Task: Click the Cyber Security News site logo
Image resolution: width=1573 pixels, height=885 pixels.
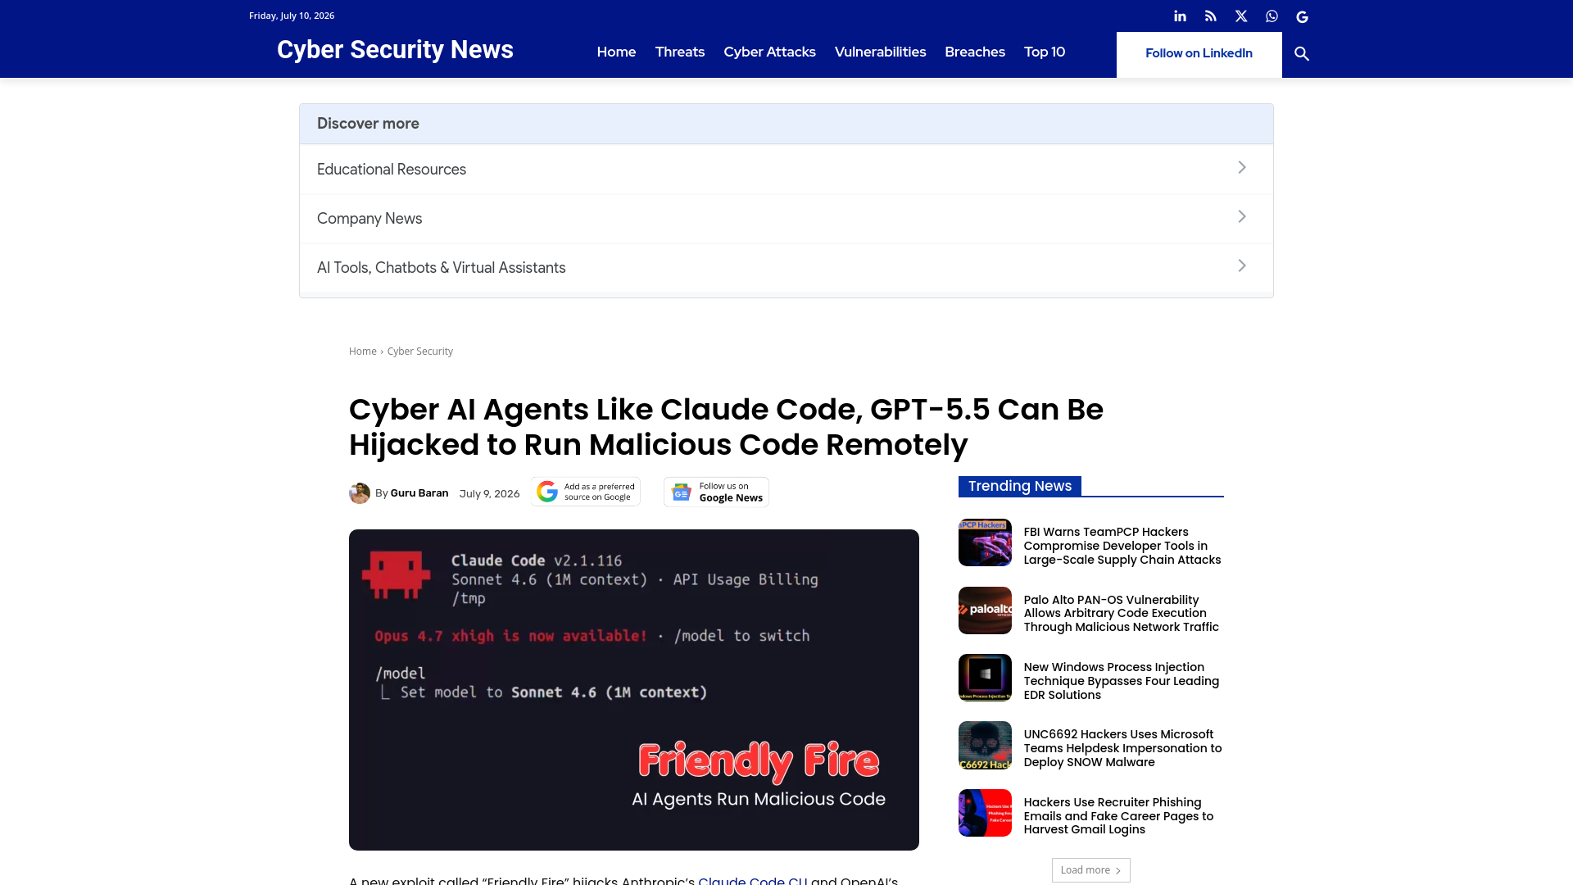Action: pos(395,50)
